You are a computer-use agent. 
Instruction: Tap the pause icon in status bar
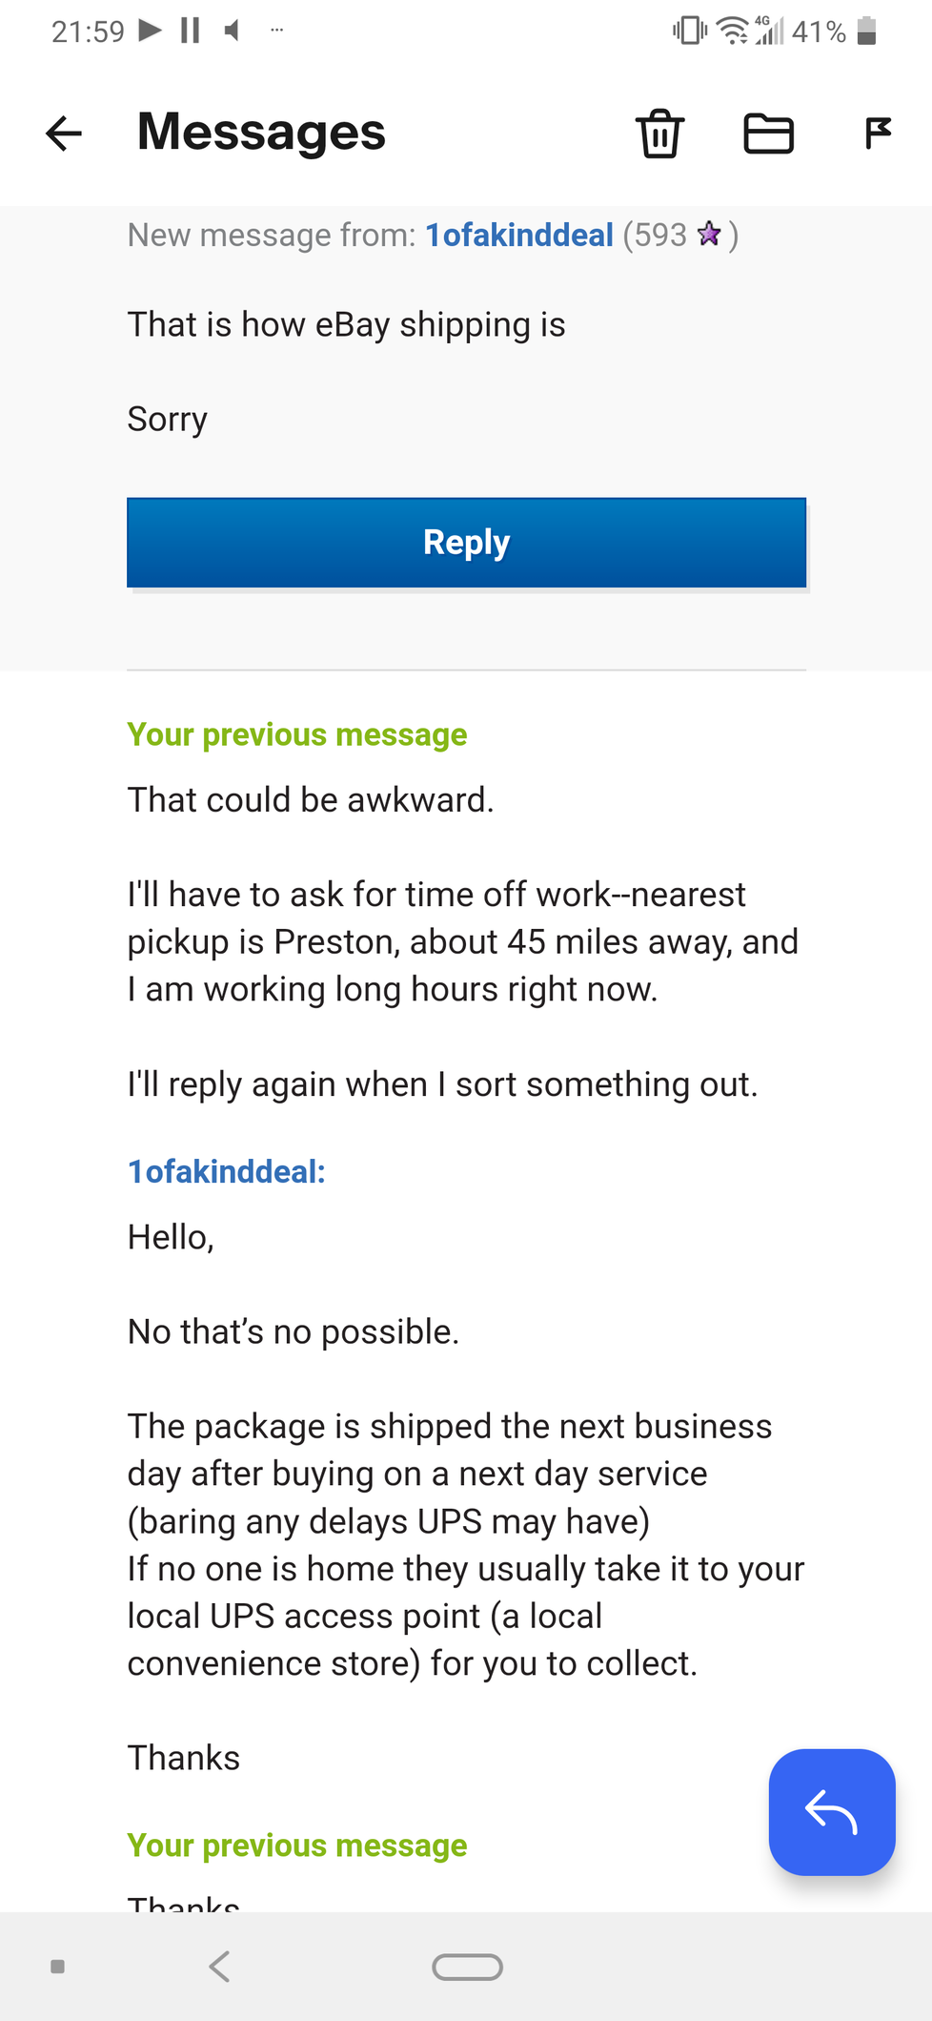[x=190, y=31]
